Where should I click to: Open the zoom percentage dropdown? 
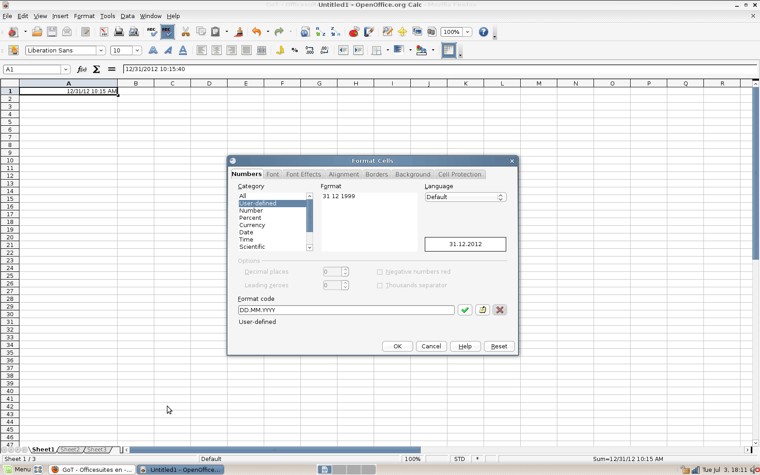tap(468, 32)
